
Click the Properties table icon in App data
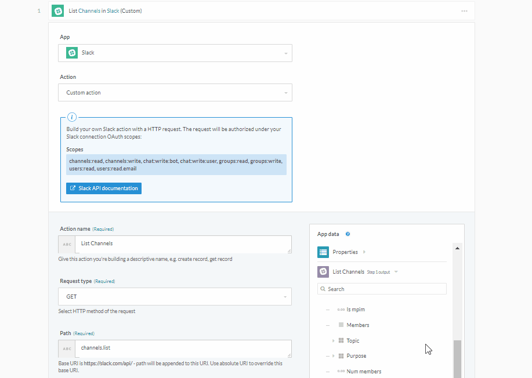(323, 252)
